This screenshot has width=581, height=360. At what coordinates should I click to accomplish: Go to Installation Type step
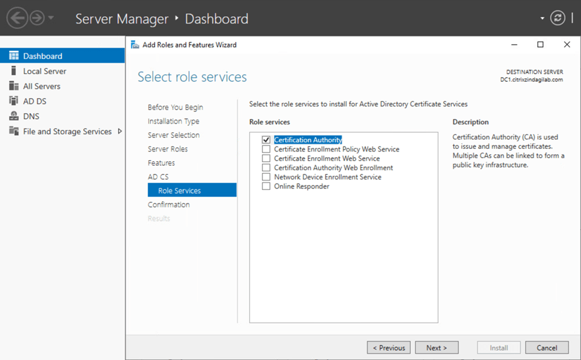tap(173, 121)
